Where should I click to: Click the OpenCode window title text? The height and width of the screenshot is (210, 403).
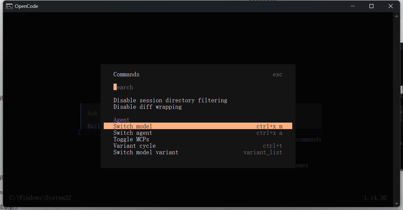[x=26, y=6]
